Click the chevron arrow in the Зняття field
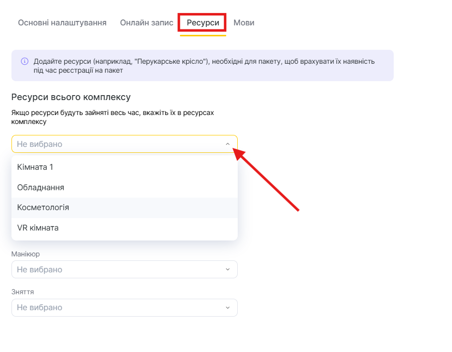The image size is (452, 352). [x=228, y=308]
